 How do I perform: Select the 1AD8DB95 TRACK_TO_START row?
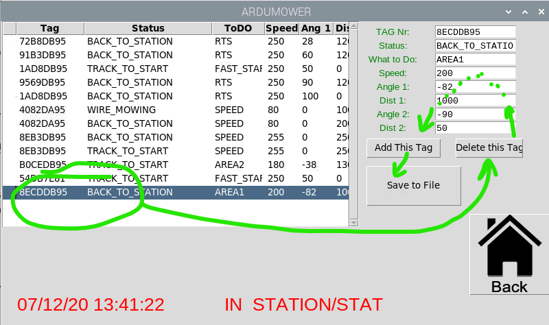(176, 69)
